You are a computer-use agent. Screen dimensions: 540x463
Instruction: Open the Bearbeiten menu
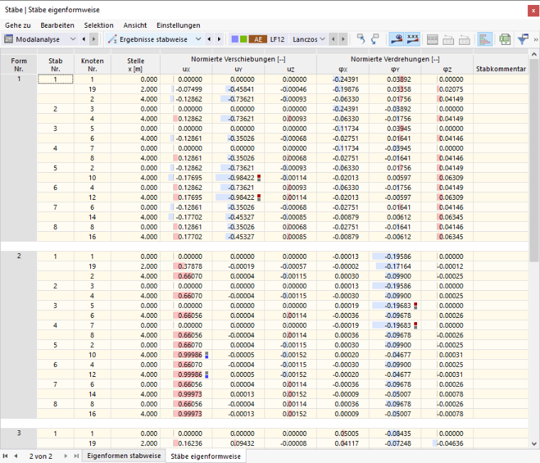tap(57, 25)
